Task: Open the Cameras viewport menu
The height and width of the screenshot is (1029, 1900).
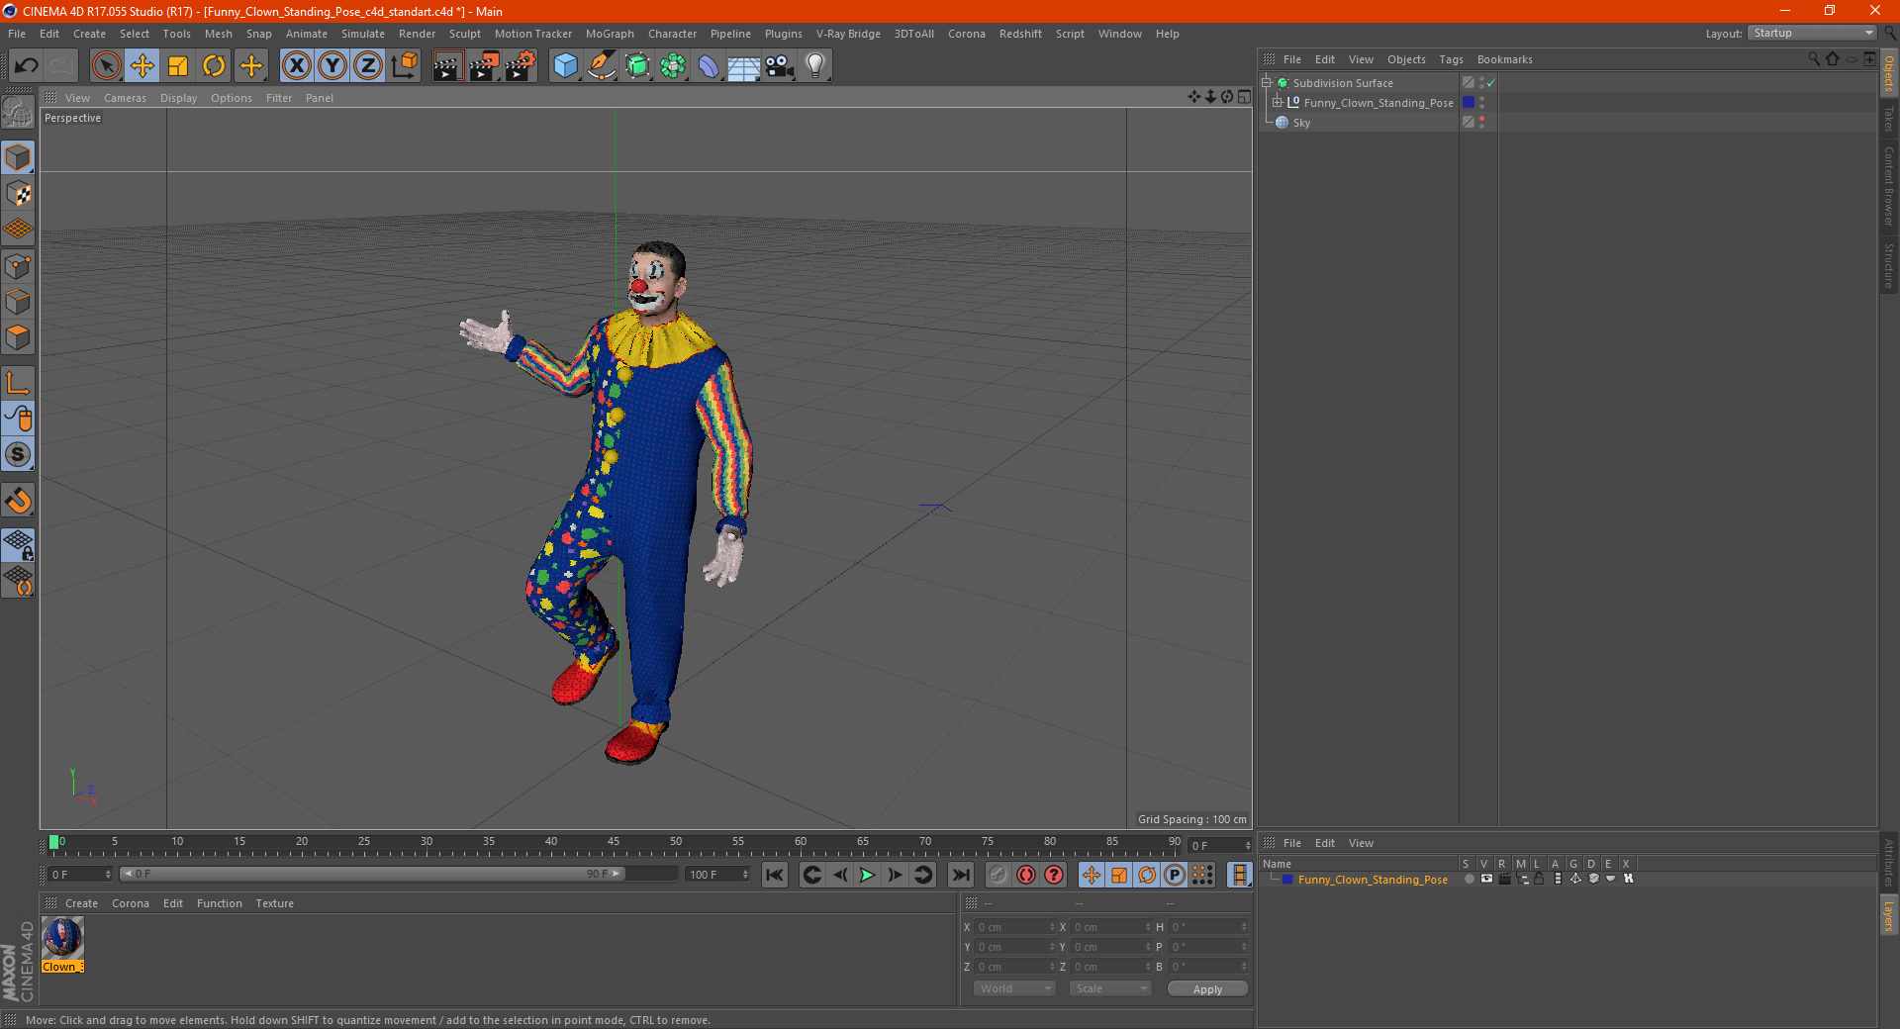Action: [x=125, y=98]
